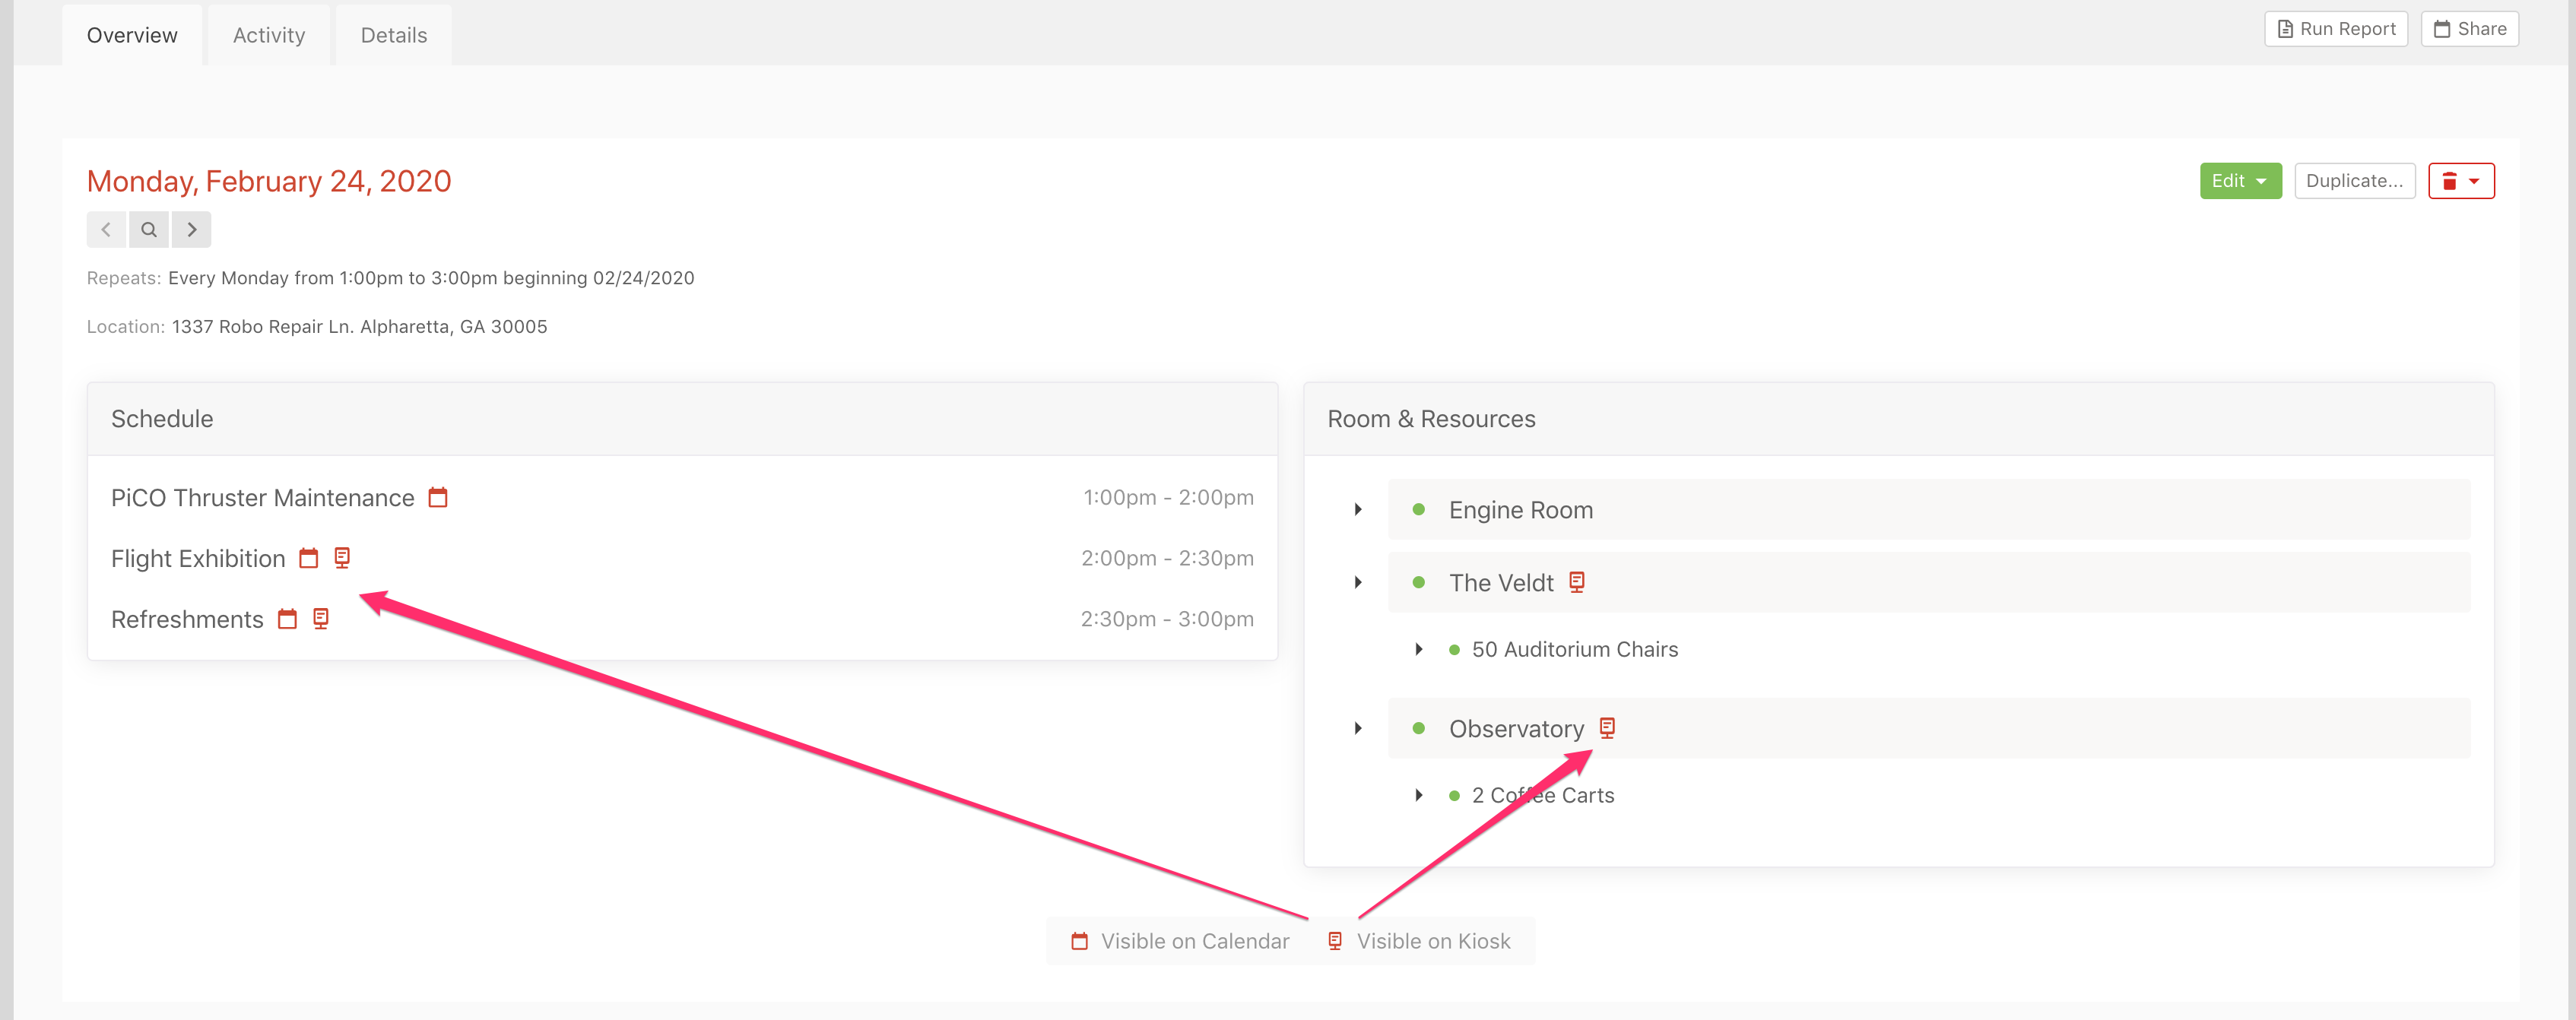Expand The Veldt room row
The width and height of the screenshot is (2576, 1020).
[x=1358, y=583]
